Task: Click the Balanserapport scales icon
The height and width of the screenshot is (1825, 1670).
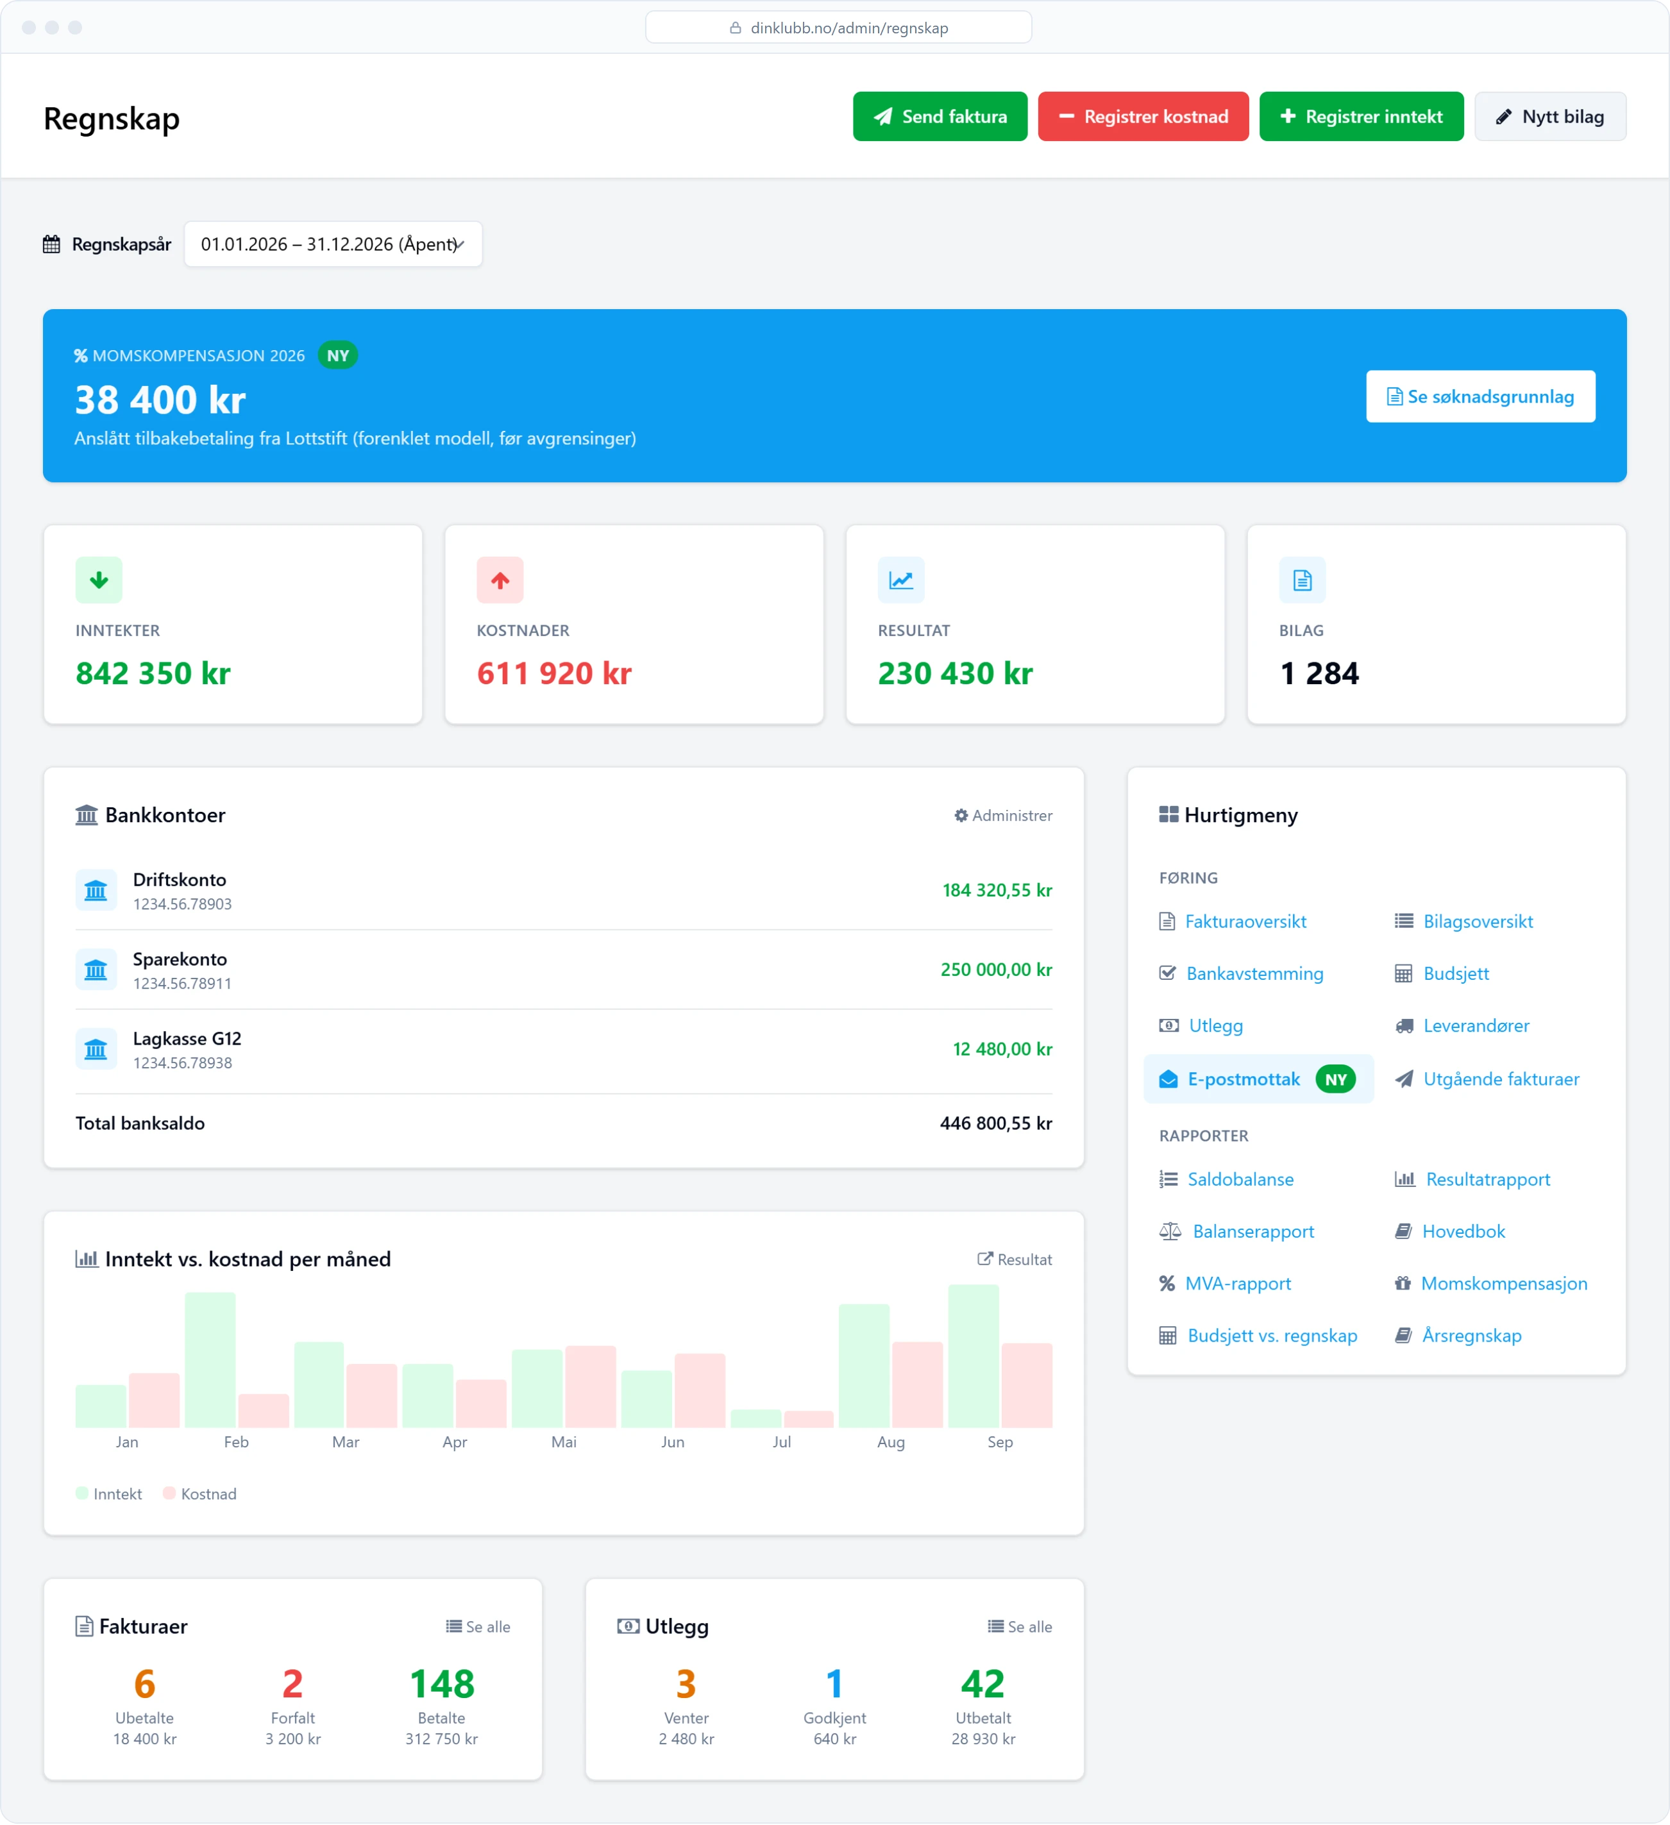Action: pos(1170,1232)
